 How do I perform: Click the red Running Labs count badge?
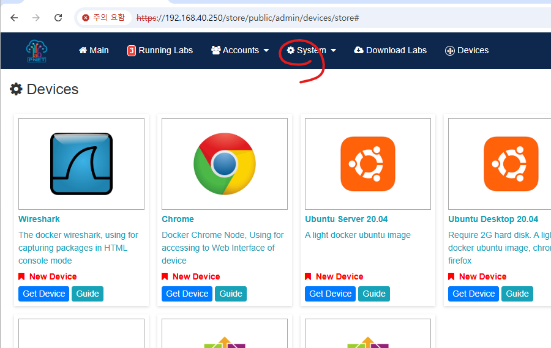(x=131, y=51)
